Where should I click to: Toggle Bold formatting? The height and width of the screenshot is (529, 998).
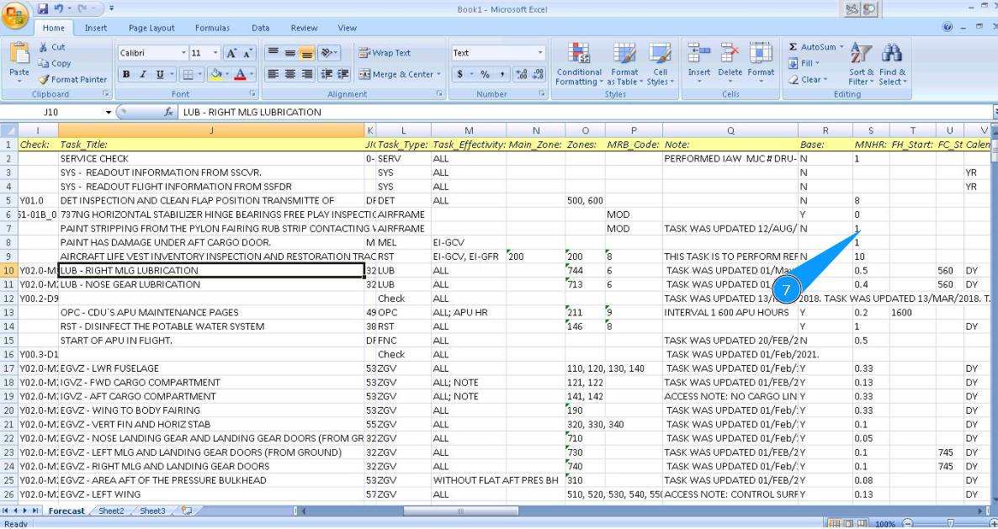tap(126, 75)
